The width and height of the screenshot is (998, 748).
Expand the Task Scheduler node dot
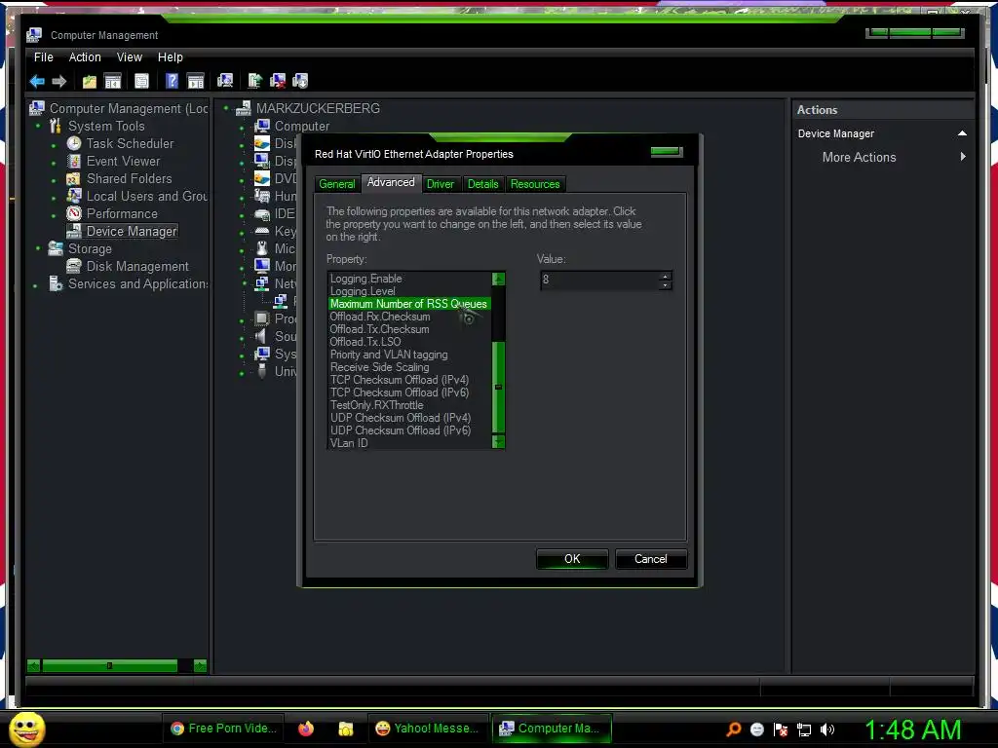pos(54,145)
